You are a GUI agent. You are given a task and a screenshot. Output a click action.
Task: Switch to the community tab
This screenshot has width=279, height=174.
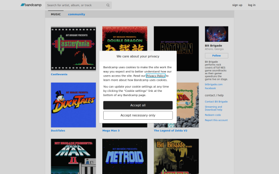pos(77,14)
